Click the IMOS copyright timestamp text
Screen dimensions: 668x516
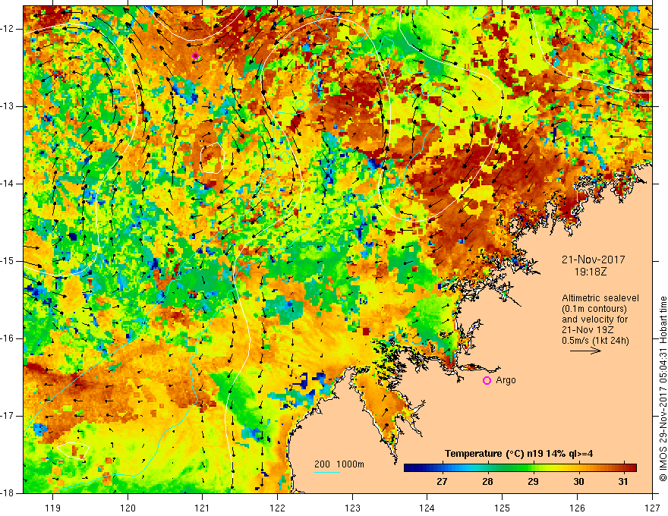tap(663, 389)
